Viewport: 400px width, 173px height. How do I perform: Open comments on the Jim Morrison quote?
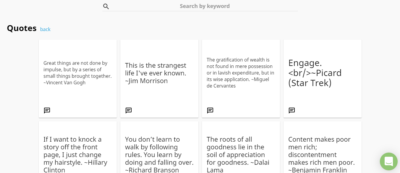pyautogui.click(x=128, y=110)
